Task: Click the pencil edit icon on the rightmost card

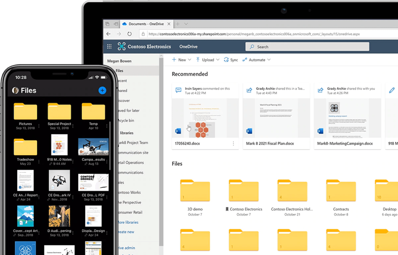Action: pos(392,90)
